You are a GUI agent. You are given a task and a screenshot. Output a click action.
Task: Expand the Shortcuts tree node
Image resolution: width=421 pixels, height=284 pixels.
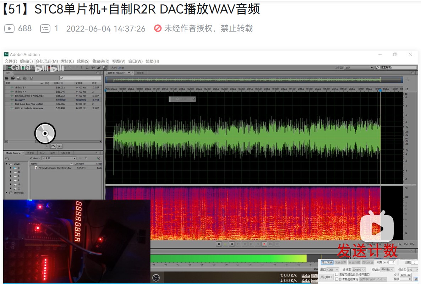coord(6,192)
